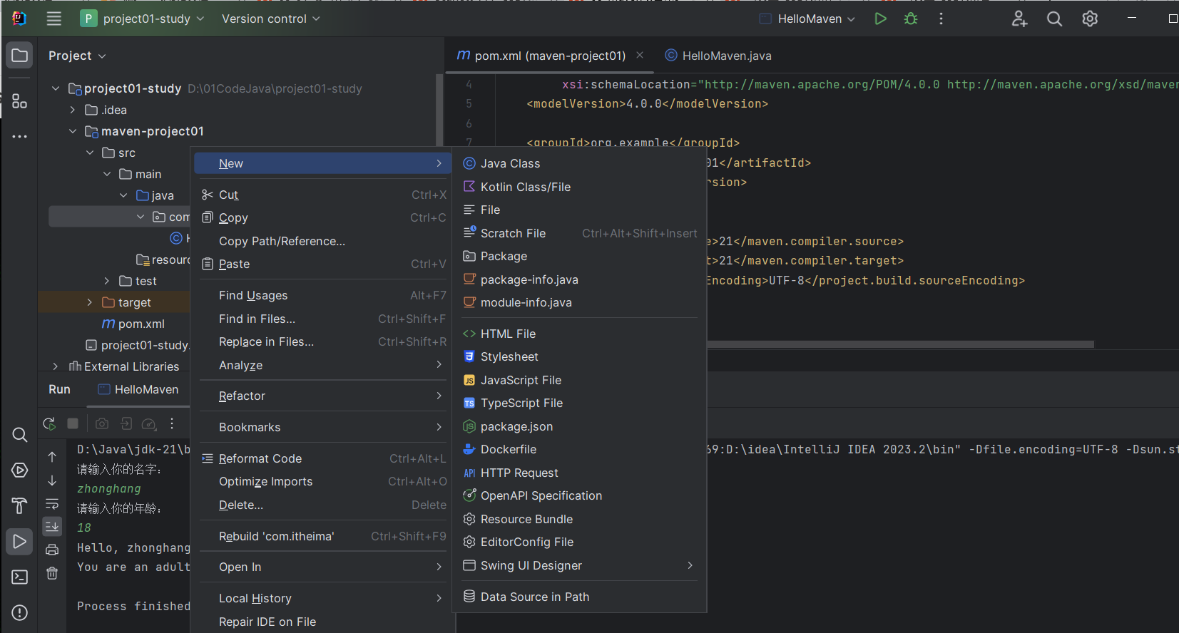1179x633 pixels.
Task: Open the Structure tool window icon
Action: [x=20, y=101]
